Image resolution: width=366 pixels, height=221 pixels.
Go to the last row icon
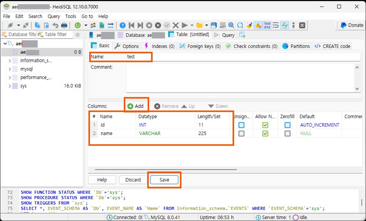[140, 25]
